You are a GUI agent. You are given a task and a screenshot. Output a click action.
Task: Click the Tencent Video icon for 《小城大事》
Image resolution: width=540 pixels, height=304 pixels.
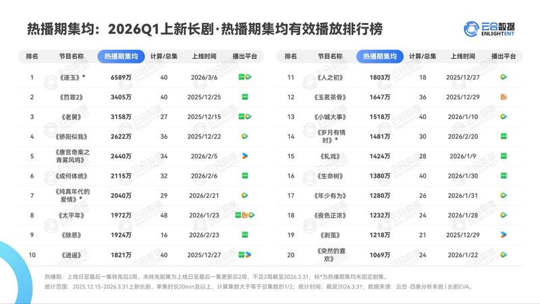[503, 117]
